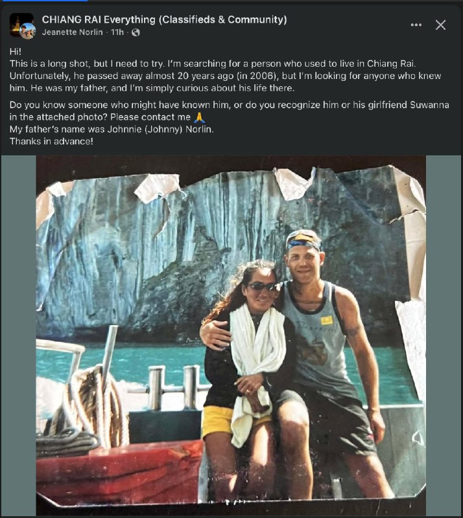
Task: Click Jeanette Norlin's small profile picture
Action: (x=28, y=31)
